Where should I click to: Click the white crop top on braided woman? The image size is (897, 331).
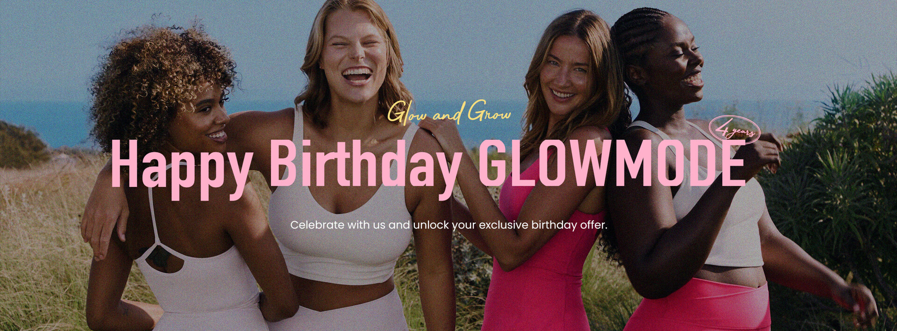(729, 219)
